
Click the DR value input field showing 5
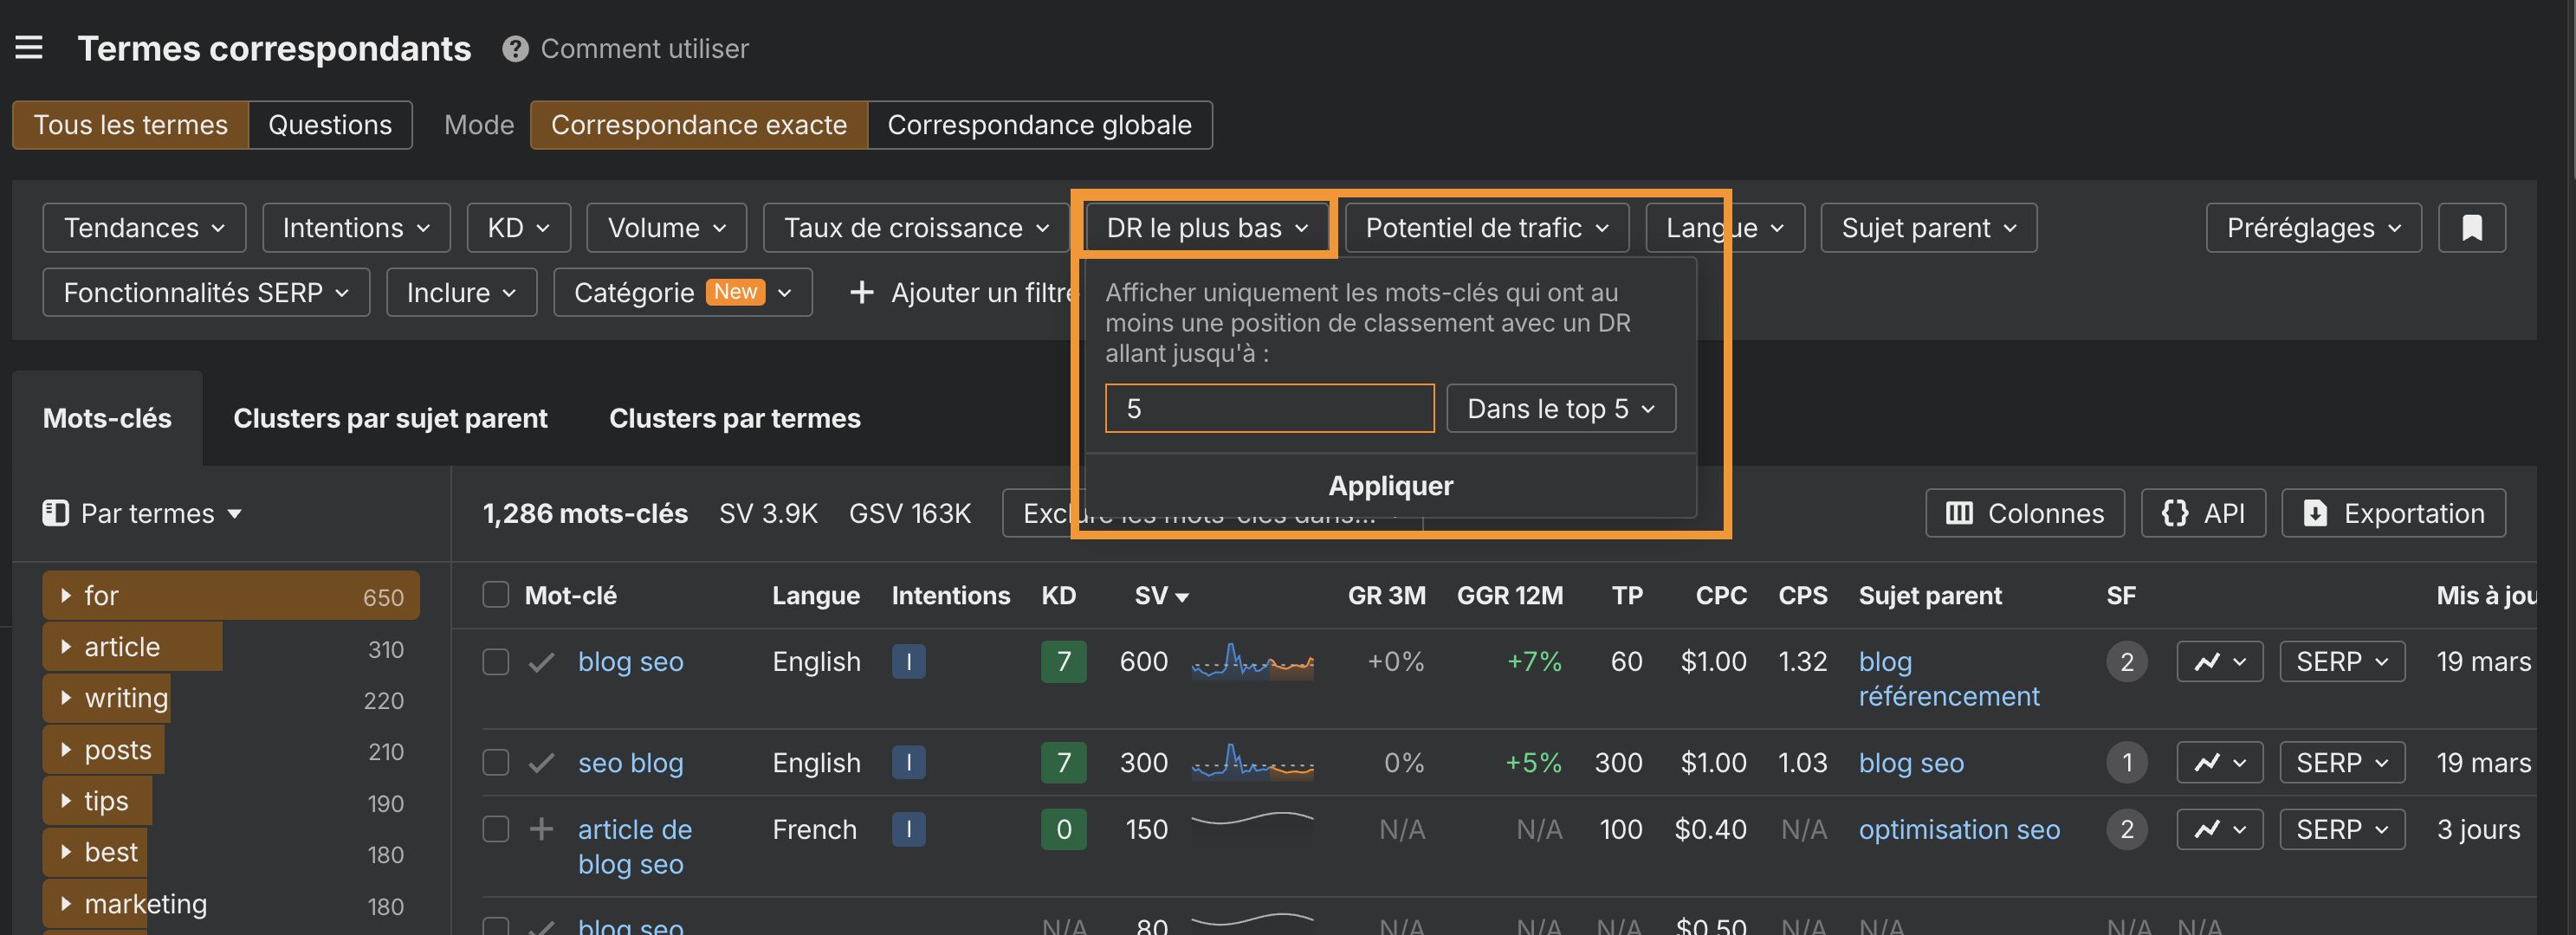(x=1268, y=408)
